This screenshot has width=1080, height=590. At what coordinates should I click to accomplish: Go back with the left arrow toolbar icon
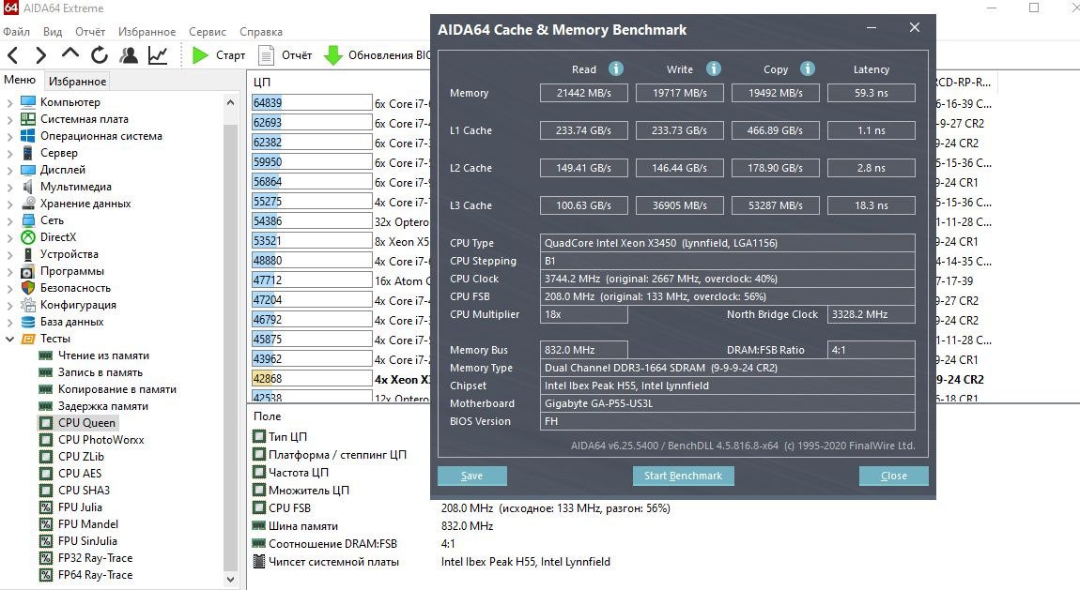(x=13, y=55)
